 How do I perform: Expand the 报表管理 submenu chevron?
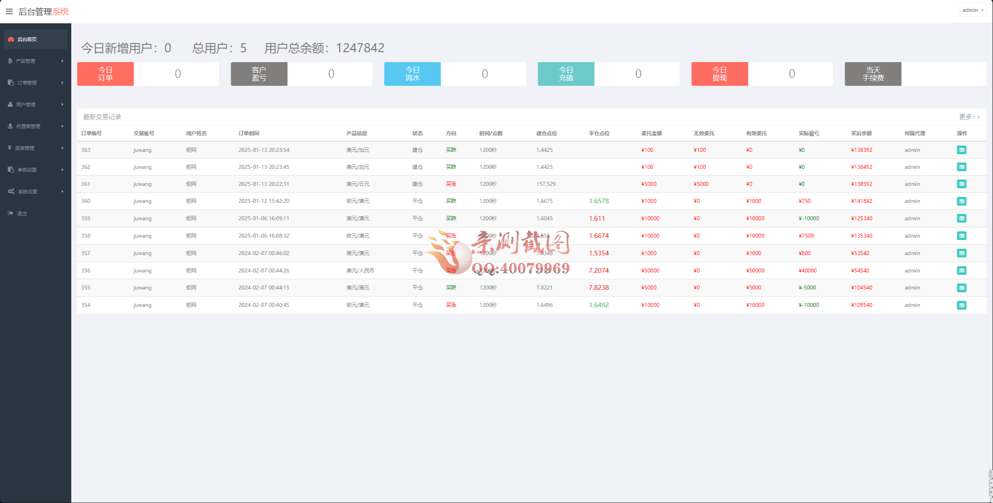[x=63, y=148]
